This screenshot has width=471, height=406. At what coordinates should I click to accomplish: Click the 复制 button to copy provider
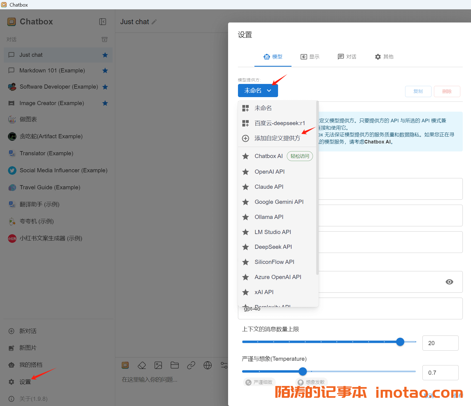point(418,91)
